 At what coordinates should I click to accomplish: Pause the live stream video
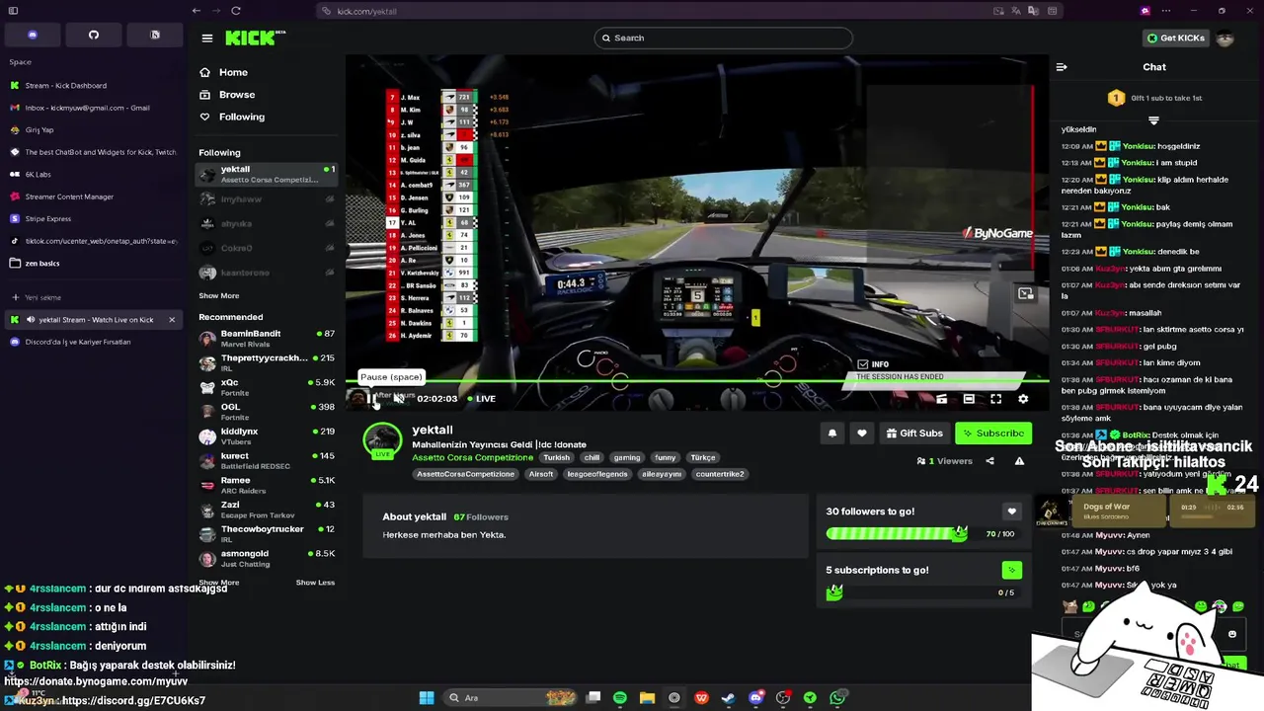pos(371,399)
